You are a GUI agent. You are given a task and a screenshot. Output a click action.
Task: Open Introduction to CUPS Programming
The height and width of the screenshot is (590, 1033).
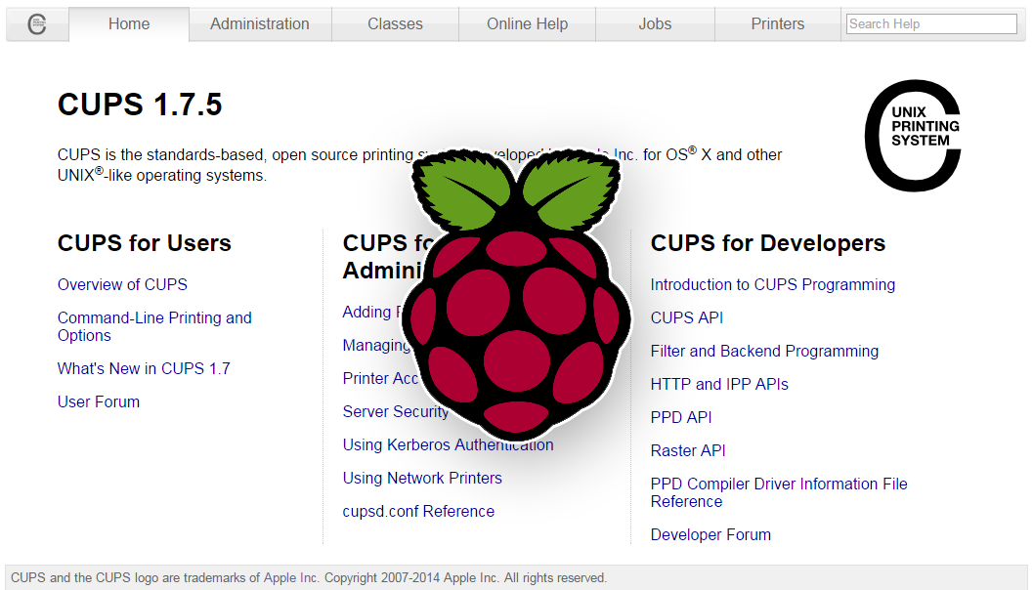[773, 284]
